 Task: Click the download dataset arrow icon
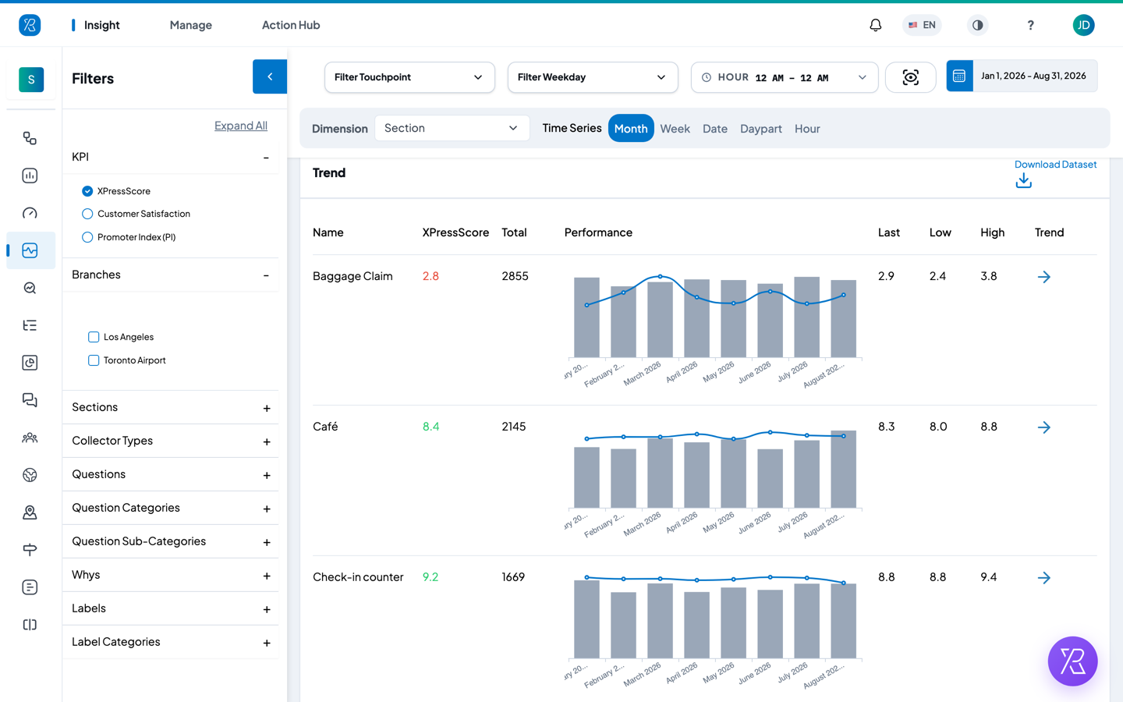pos(1024,181)
